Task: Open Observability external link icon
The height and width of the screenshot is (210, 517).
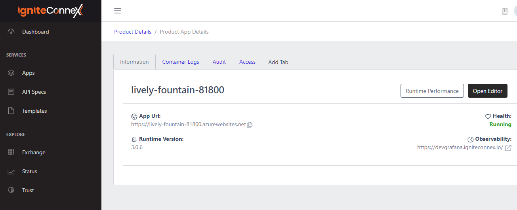Action: 508,148
